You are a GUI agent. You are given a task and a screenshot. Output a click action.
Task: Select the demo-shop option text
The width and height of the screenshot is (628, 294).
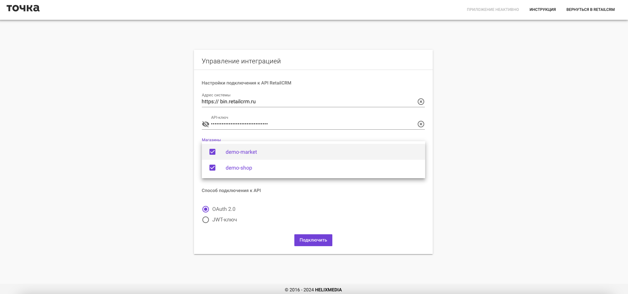click(x=239, y=168)
